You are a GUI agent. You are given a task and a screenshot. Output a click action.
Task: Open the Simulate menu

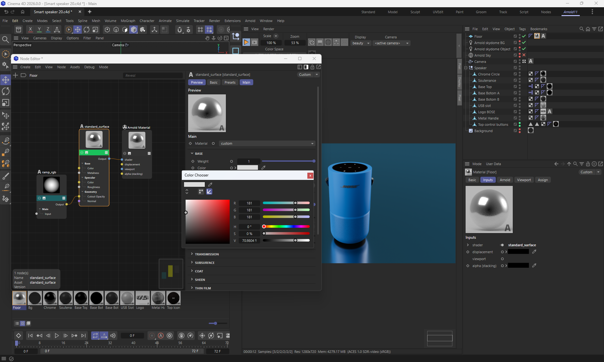(x=182, y=21)
